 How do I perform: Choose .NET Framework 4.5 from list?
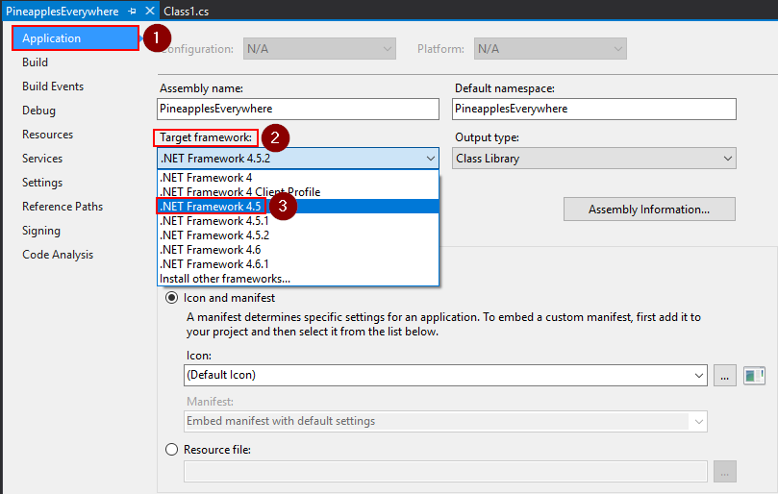[212, 206]
